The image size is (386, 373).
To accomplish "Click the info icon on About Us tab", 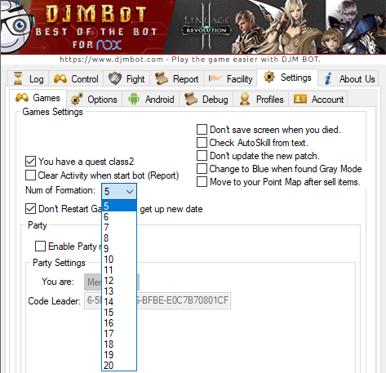I will pos(328,78).
